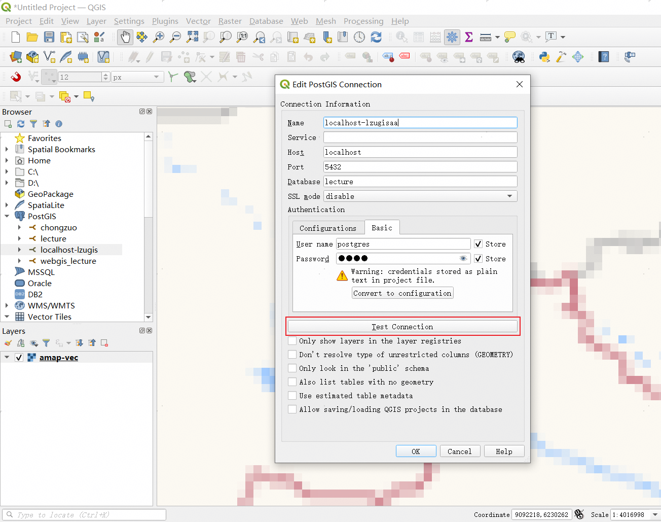This screenshot has height=522, width=661.
Task: Enable Allow saving/loading QGIS projects in database
Action: pyautogui.click(x=292, y=409)
